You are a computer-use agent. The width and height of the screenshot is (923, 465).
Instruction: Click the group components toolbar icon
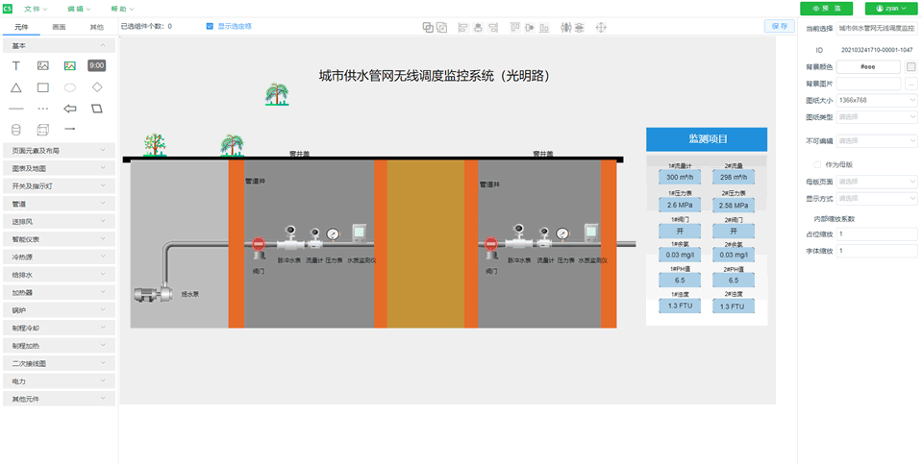[429, 27]
